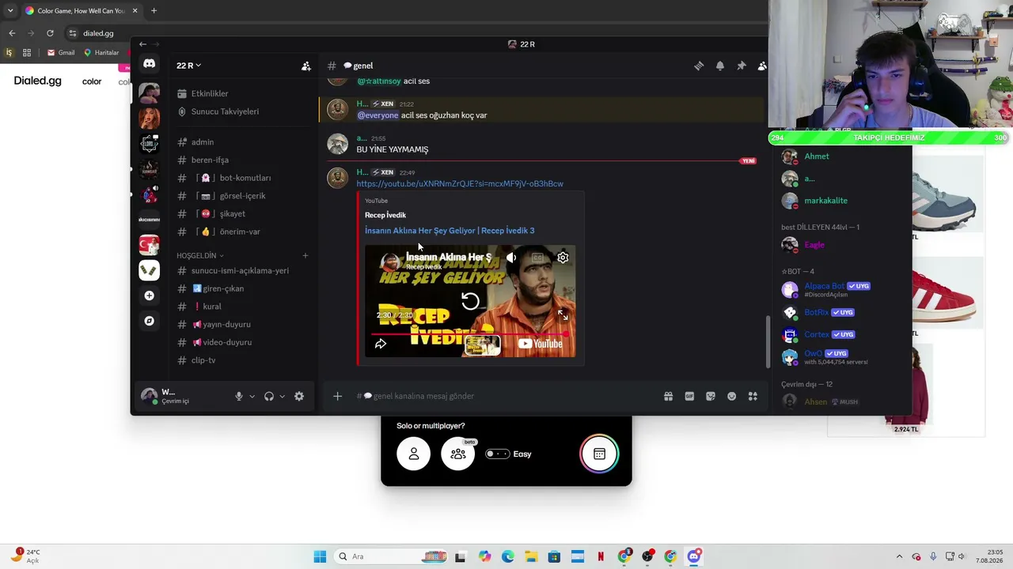Expand microphone input options arrow
Image resolution: width=1013 pixels, height=569 pixels.
click(x=252, y=396)
